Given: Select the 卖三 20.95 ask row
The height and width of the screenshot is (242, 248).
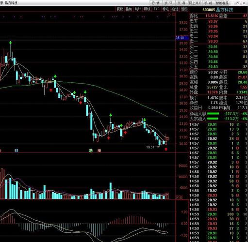Looking at the screenshot, I should (x=218, y=31).
